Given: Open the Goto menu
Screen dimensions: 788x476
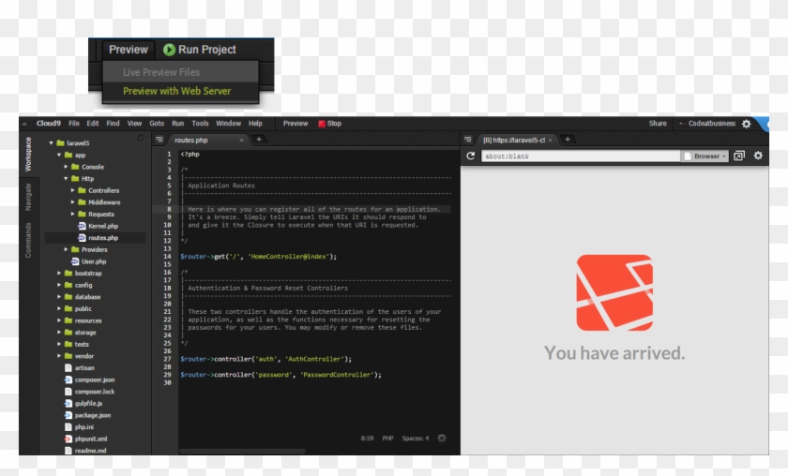Looking at the screenshot, I should 157,124.
